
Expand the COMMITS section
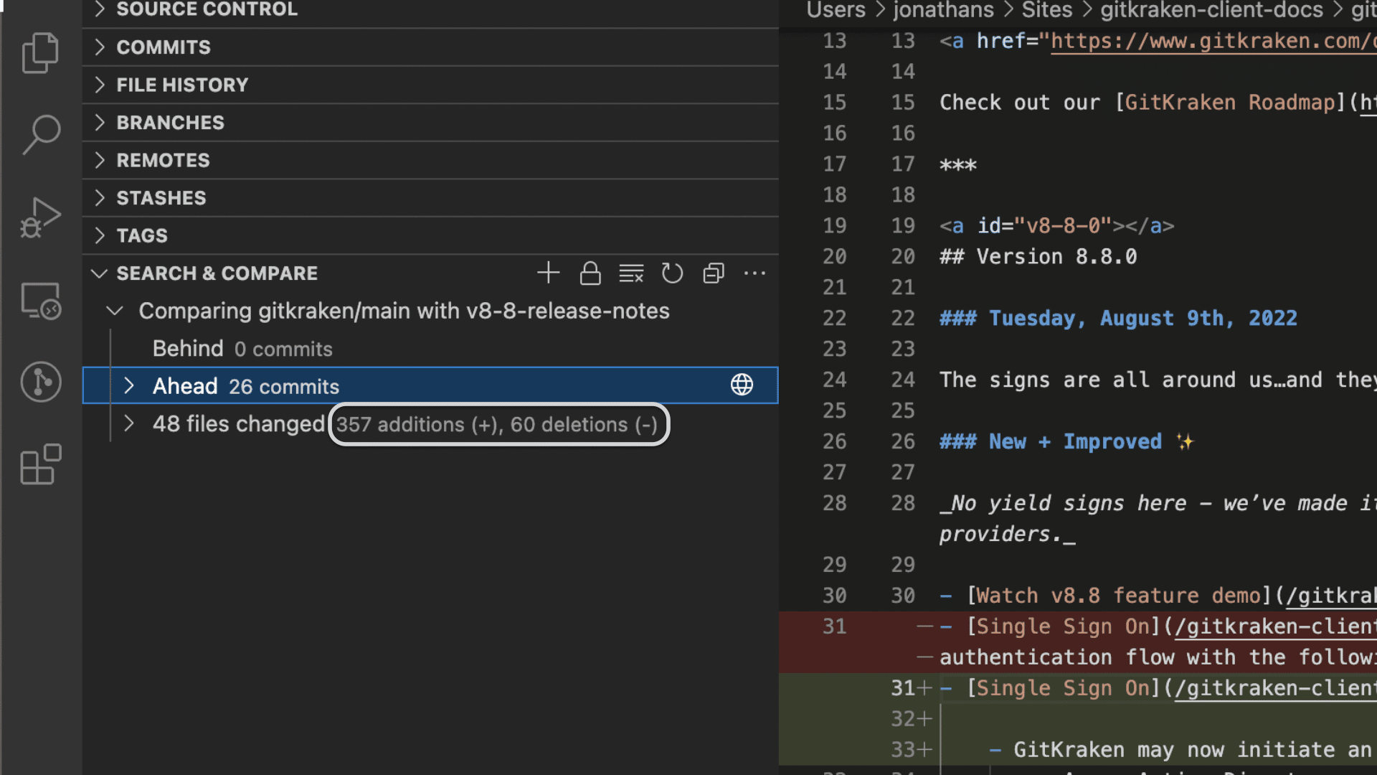coord(164,47)
